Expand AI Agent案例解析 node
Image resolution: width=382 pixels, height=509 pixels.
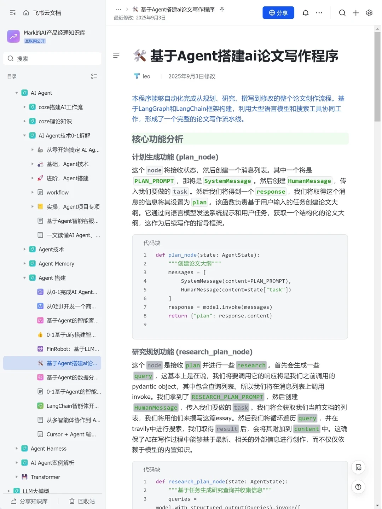(x=17, y=462)
